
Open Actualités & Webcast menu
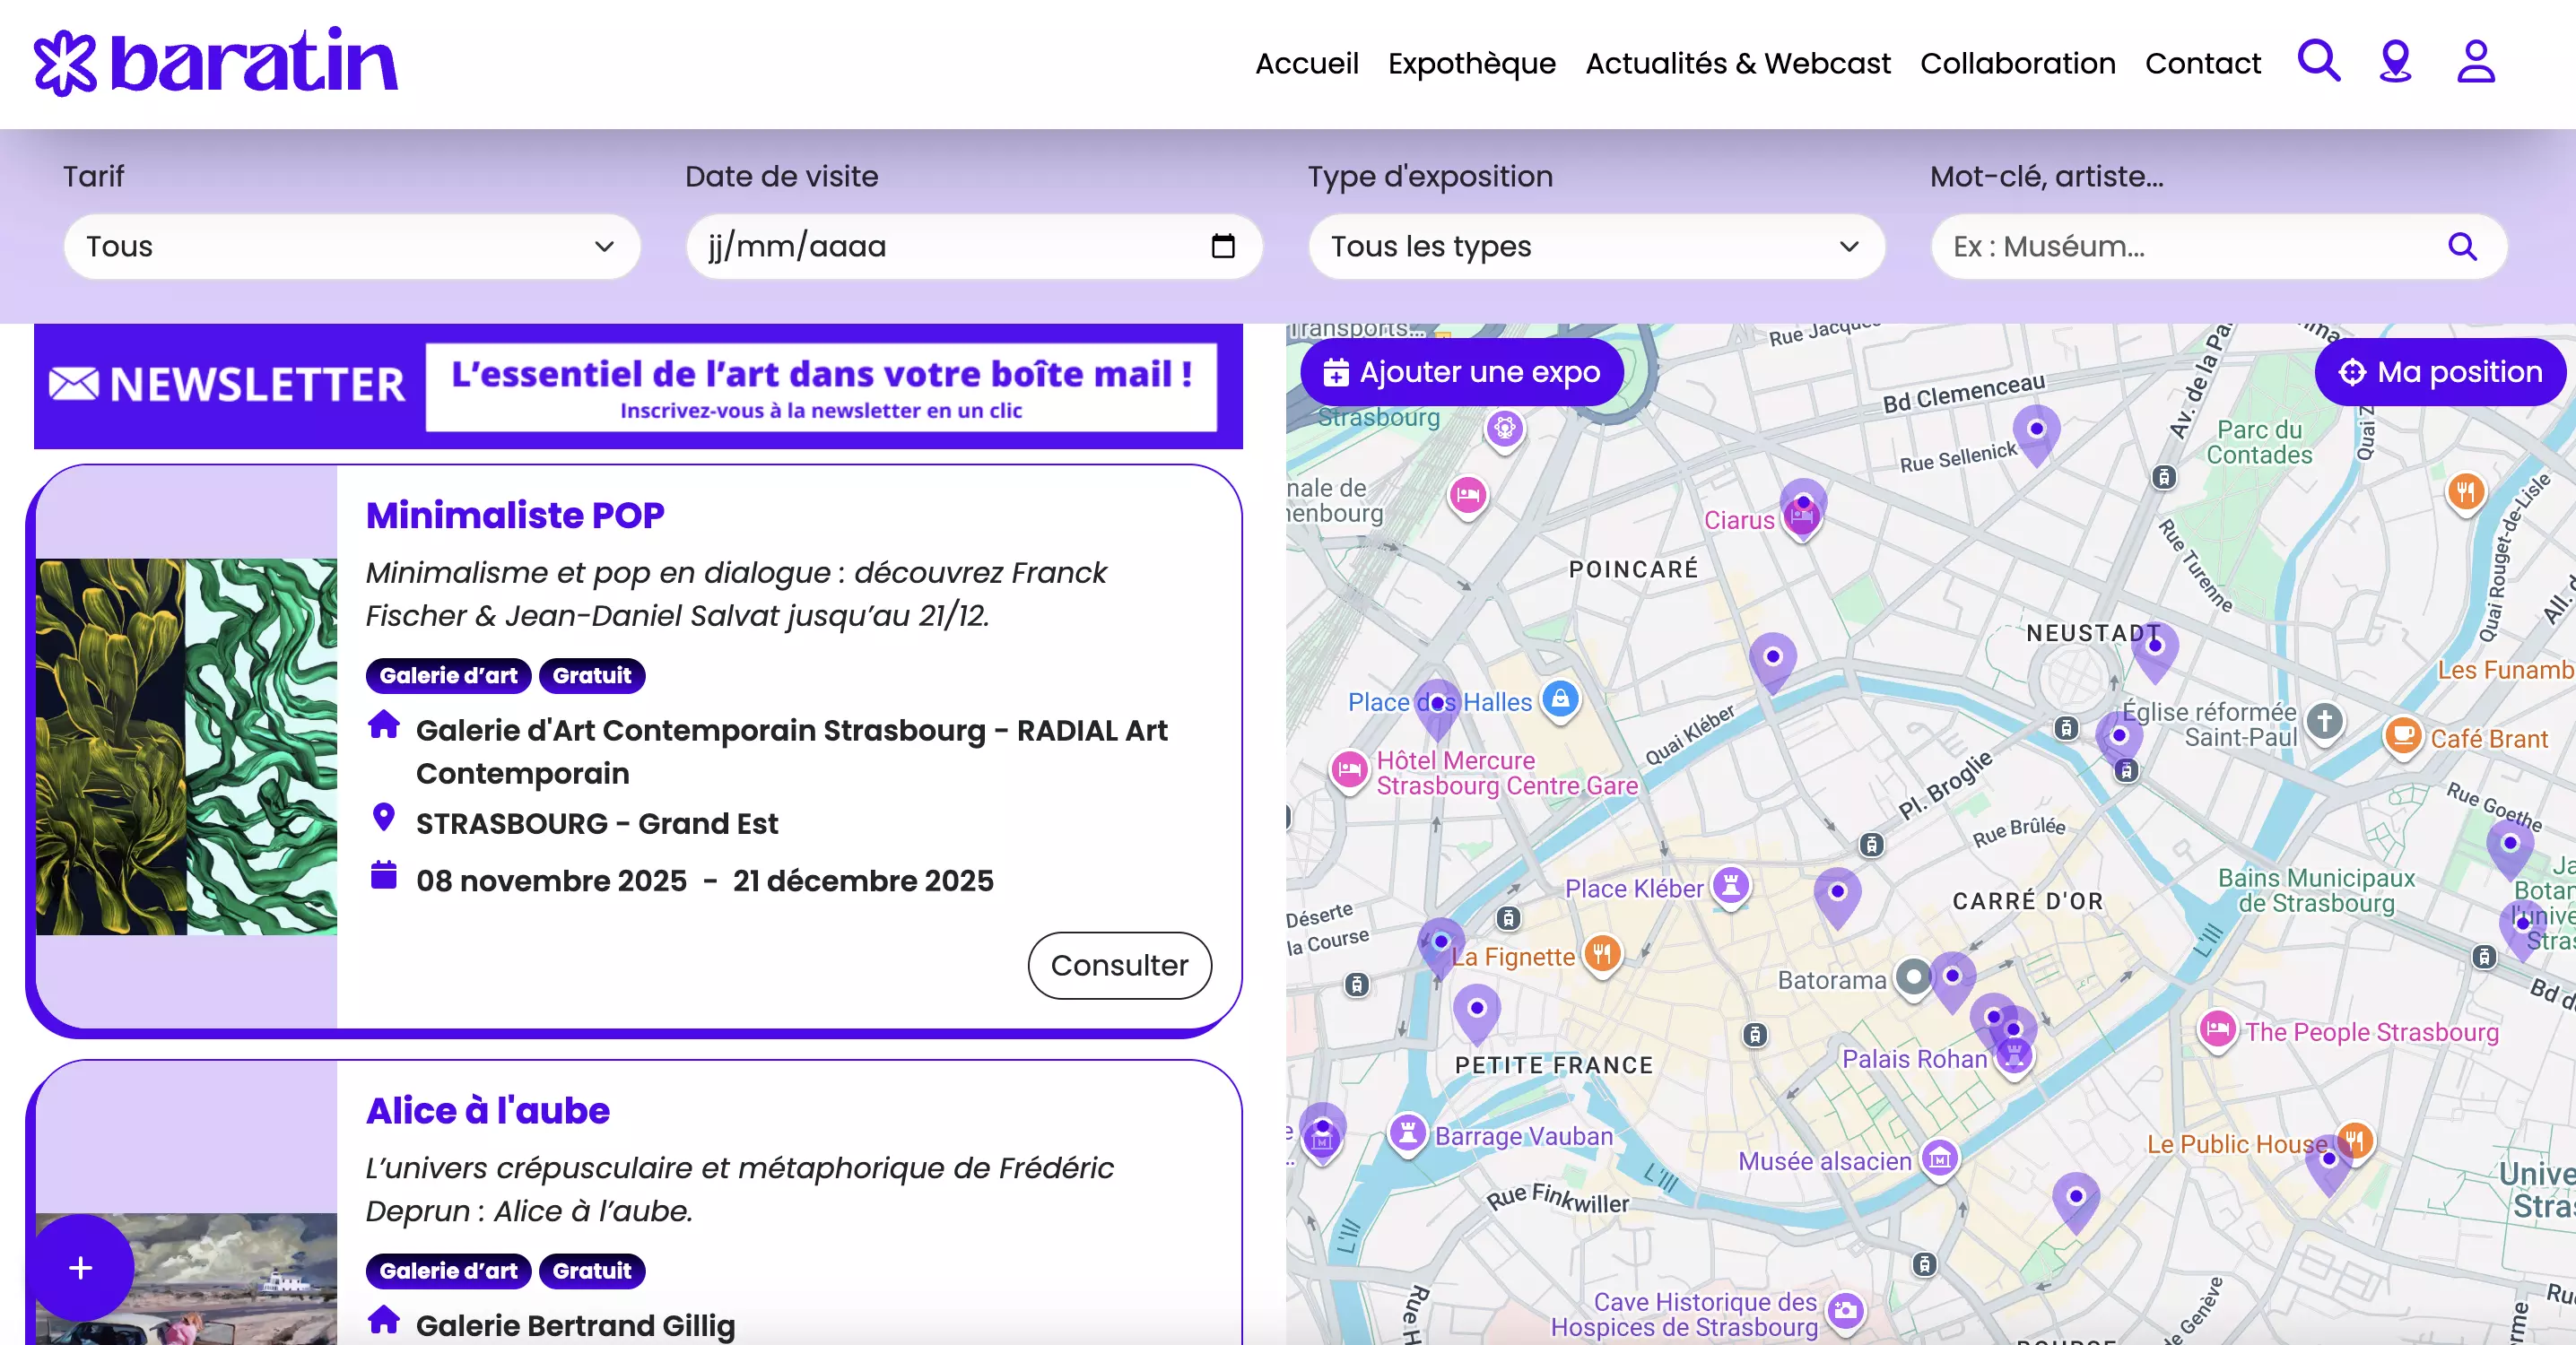1737,63
